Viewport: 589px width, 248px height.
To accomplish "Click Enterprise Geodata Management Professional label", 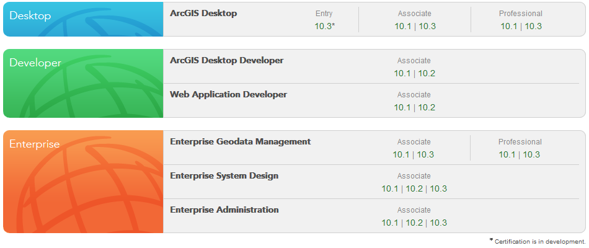I will coord(520,142).
